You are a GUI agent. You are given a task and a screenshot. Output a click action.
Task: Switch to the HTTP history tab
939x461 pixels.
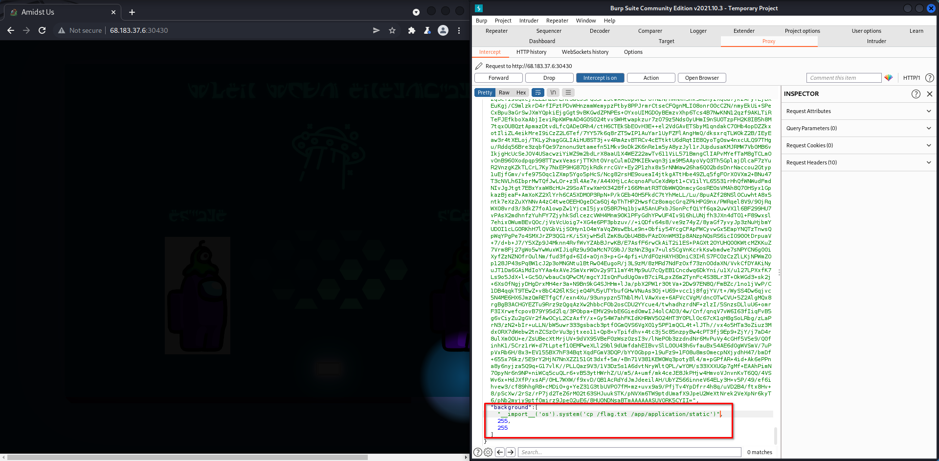pyautogui.click(x=531, y=52)
